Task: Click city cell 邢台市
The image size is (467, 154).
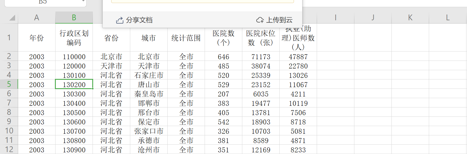Action: [149, 112]
